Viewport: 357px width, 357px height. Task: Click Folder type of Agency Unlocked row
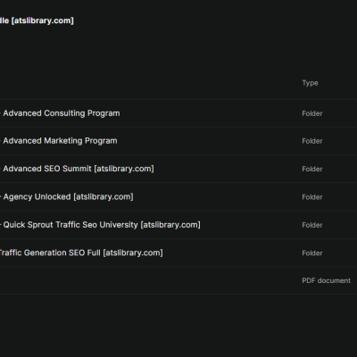pos(312,197)
